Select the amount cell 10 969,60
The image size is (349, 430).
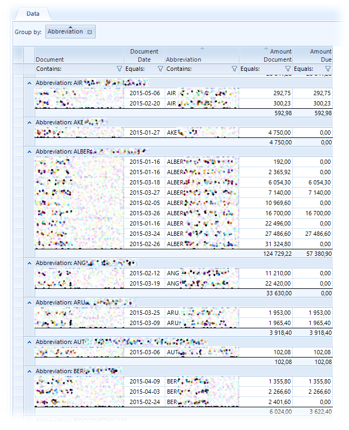click(266, 203)
